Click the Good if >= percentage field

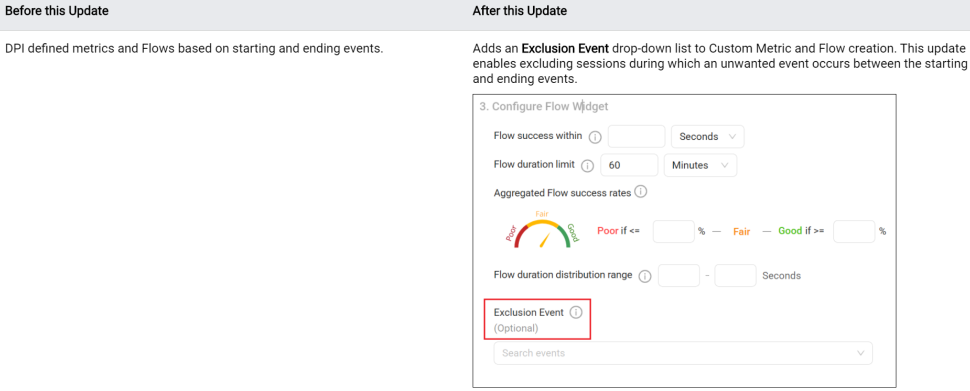tap(854, 231)
